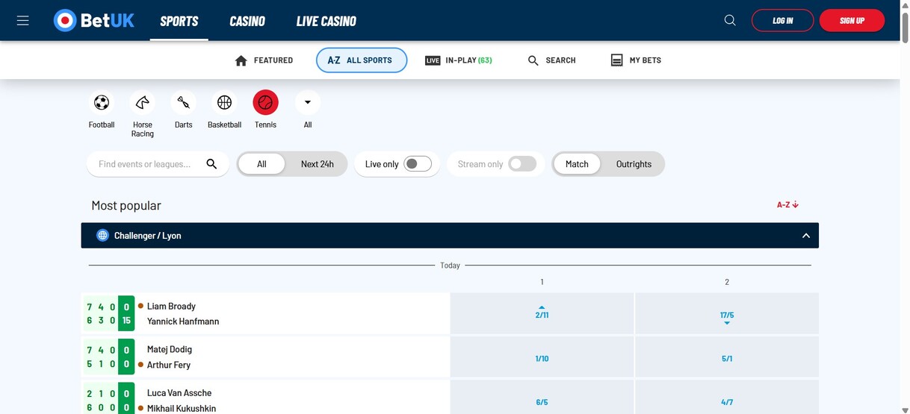Go to In-Play live events
910x414 pixels.
(x=459, y=60)
